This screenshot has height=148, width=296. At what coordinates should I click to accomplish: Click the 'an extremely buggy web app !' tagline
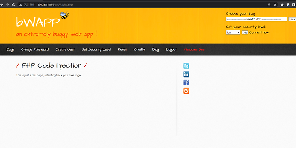point(56,34)
